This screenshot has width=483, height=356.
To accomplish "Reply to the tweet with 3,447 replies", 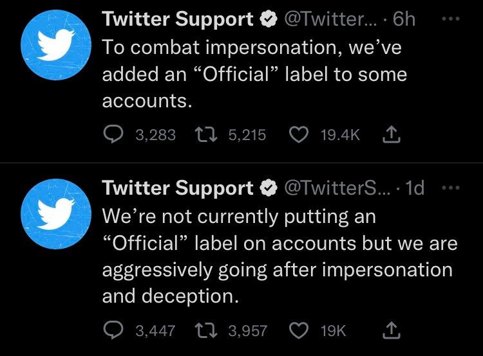I will coord(113,330).
